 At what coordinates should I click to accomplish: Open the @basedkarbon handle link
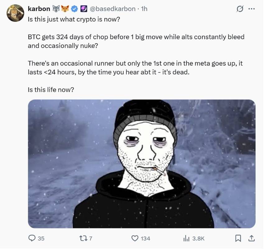point(113,9)
